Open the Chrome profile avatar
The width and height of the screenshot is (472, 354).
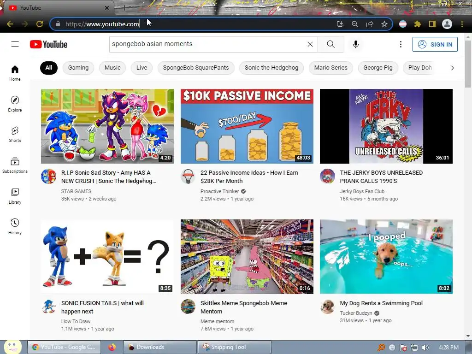447,24
